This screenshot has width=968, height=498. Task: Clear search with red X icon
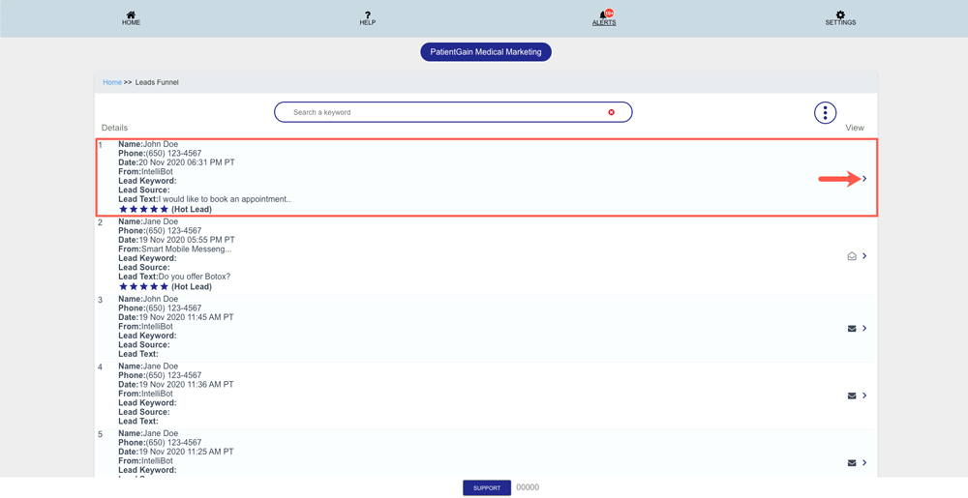[x=611, y=112]
